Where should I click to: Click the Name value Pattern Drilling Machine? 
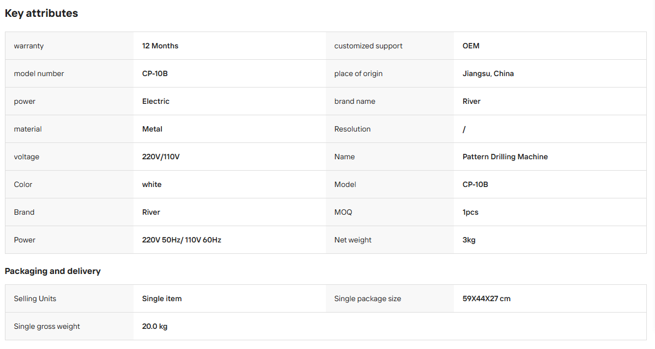505,157
